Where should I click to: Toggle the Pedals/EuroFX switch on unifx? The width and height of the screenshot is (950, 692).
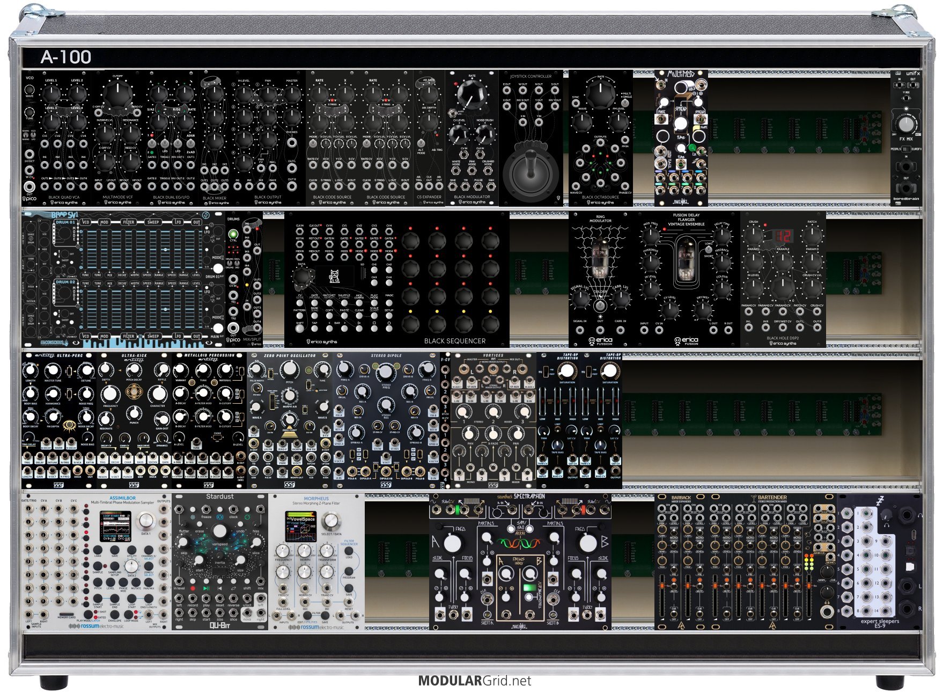tap(906, 149)
